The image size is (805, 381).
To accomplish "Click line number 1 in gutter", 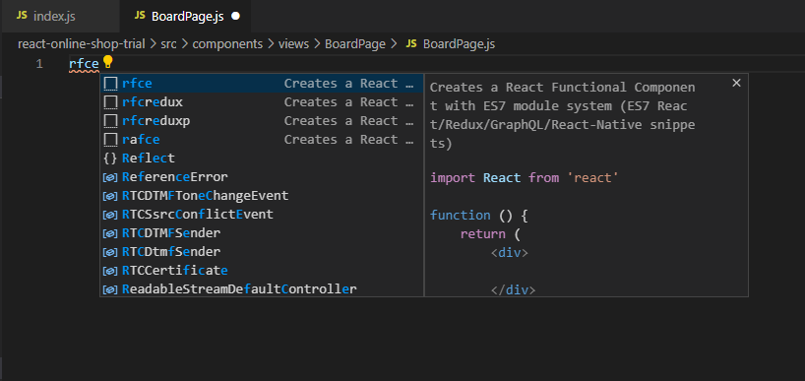I will coord(39,64).
